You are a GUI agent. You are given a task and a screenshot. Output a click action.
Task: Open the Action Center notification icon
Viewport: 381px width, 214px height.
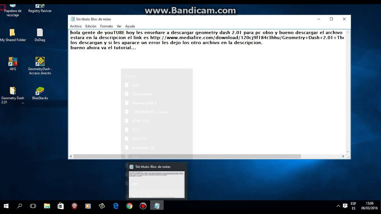coord(345,206)
